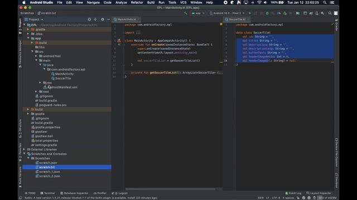
Task: Expand the folded getSoccerTileList function body
Action: [220, 73]
